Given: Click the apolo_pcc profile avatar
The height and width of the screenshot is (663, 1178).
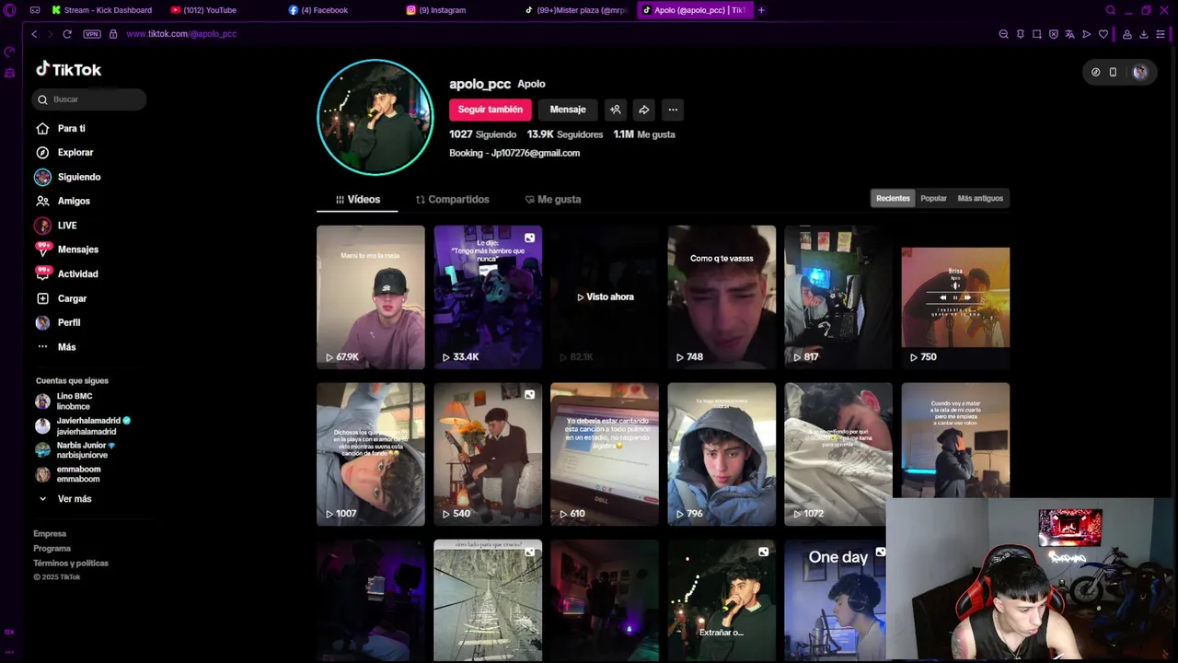Looking at the screenshot, I should (375, 117).
